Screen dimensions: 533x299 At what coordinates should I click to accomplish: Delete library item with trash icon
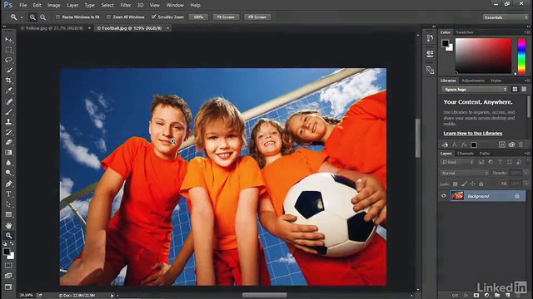point(521,145)
